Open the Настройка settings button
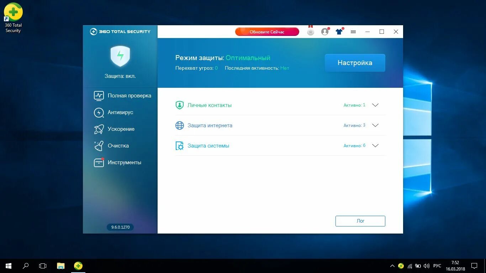Image resolution: width=486 pixels, height=273 pixels. tap(354, 63)
